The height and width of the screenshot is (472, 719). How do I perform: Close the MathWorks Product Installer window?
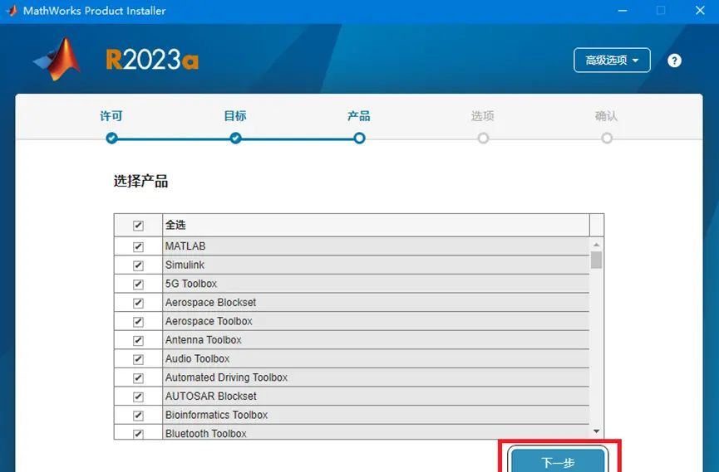tap(700, 11)
